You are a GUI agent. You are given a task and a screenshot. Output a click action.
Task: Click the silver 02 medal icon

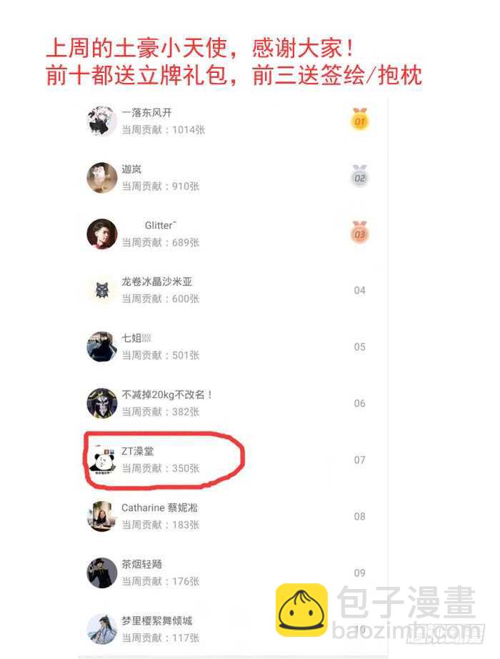360,176
